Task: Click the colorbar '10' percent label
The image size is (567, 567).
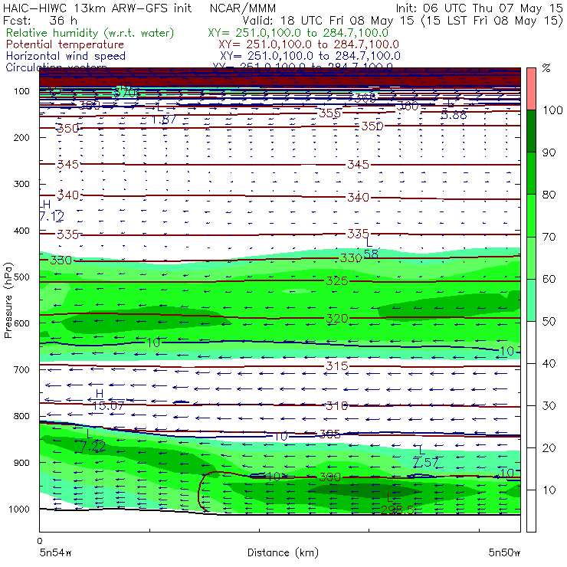Action: point(549,490)
